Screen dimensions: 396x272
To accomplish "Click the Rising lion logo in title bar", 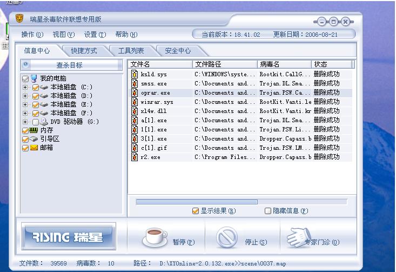I will click(x=19, y=18).
